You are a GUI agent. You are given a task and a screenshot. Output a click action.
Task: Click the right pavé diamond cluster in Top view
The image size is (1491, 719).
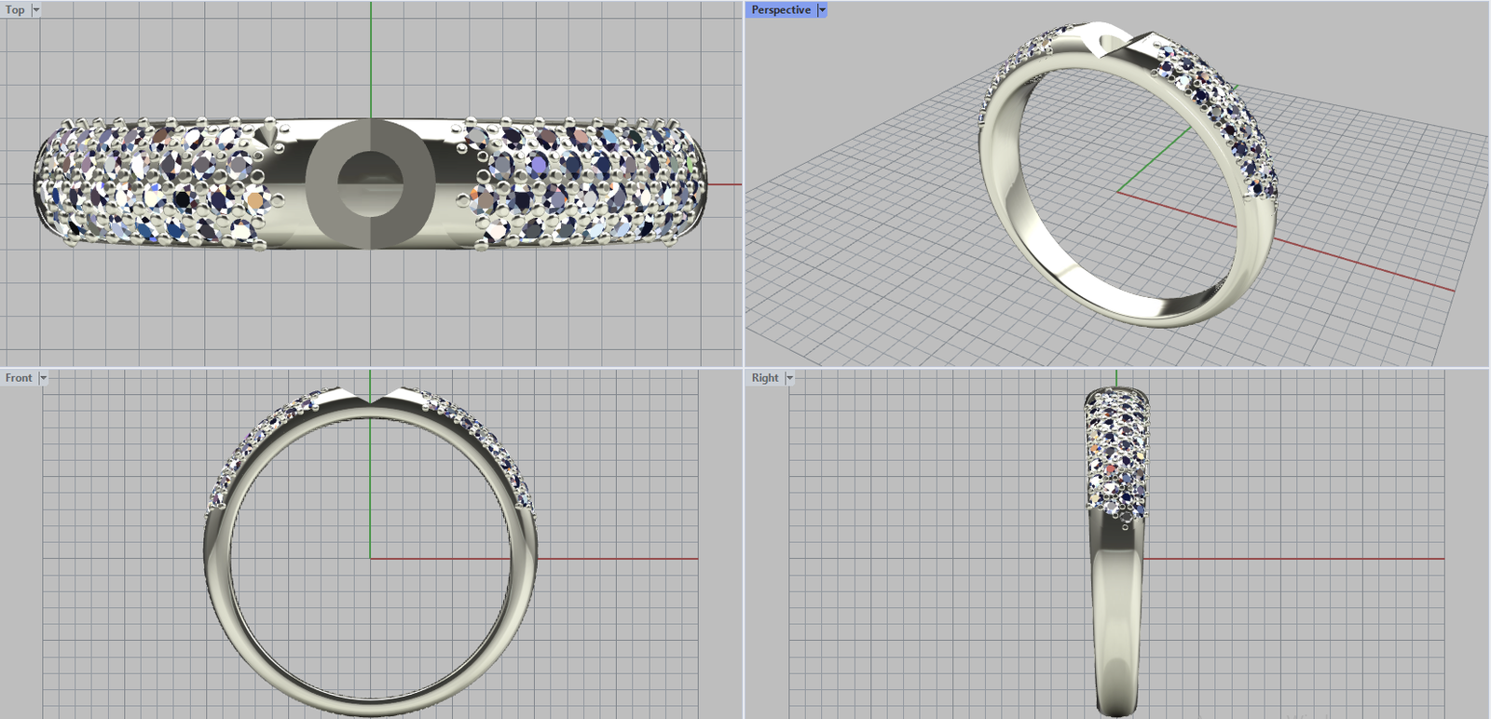(x=587, y=183)
